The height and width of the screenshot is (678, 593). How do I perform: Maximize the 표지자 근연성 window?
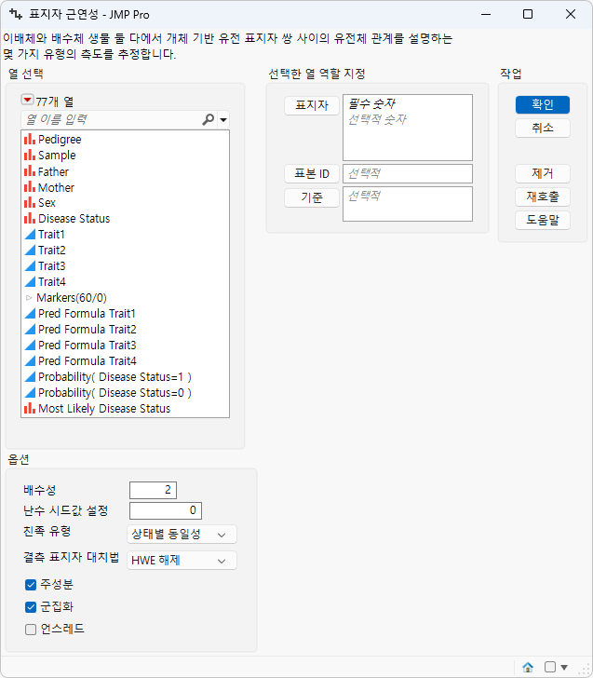(528, 14)
